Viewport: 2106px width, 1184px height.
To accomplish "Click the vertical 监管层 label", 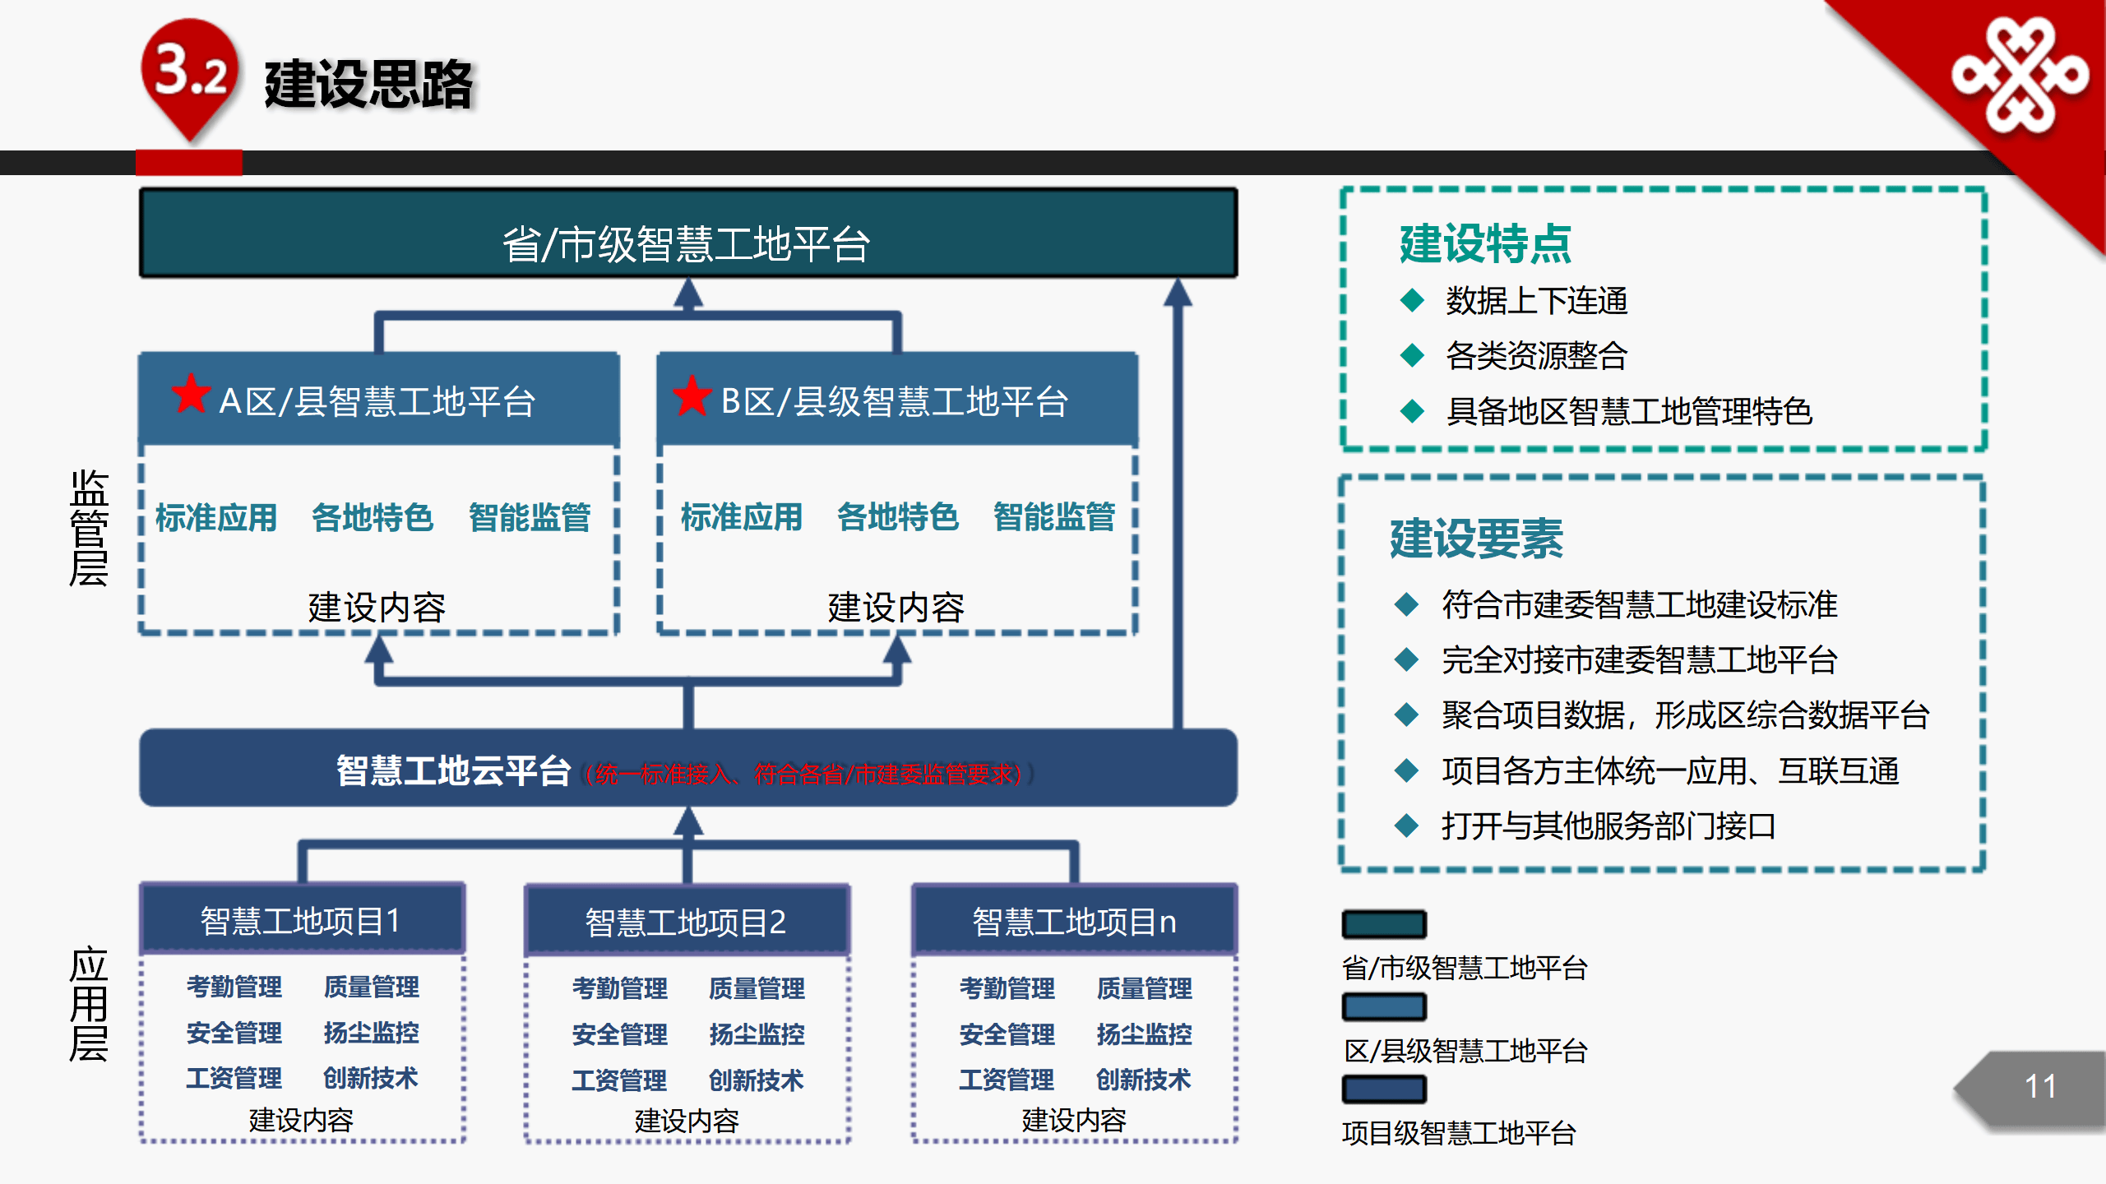I will pos(89,528).
